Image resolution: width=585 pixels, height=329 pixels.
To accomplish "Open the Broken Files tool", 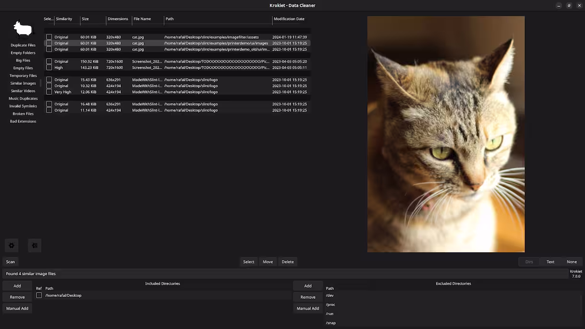I will coord(23,114).
